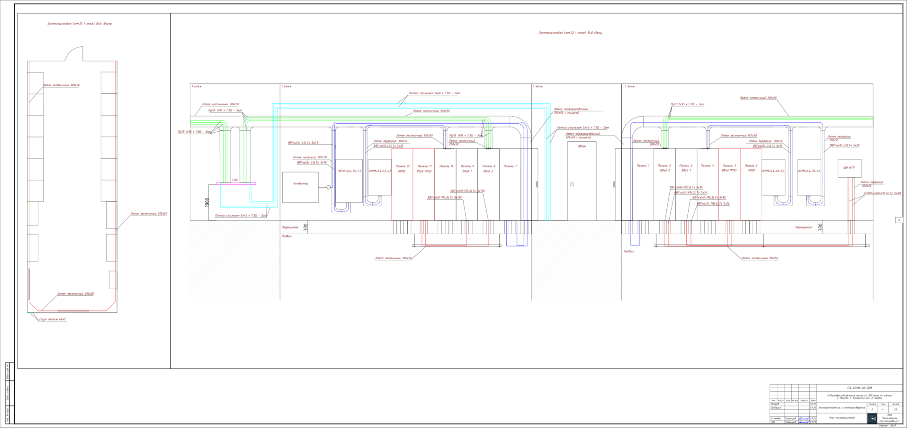This screenshot has height=428, width=907.
Task: Click the УКРМ-0,4-20-2,5 cabinet
Action: [773, 177]
